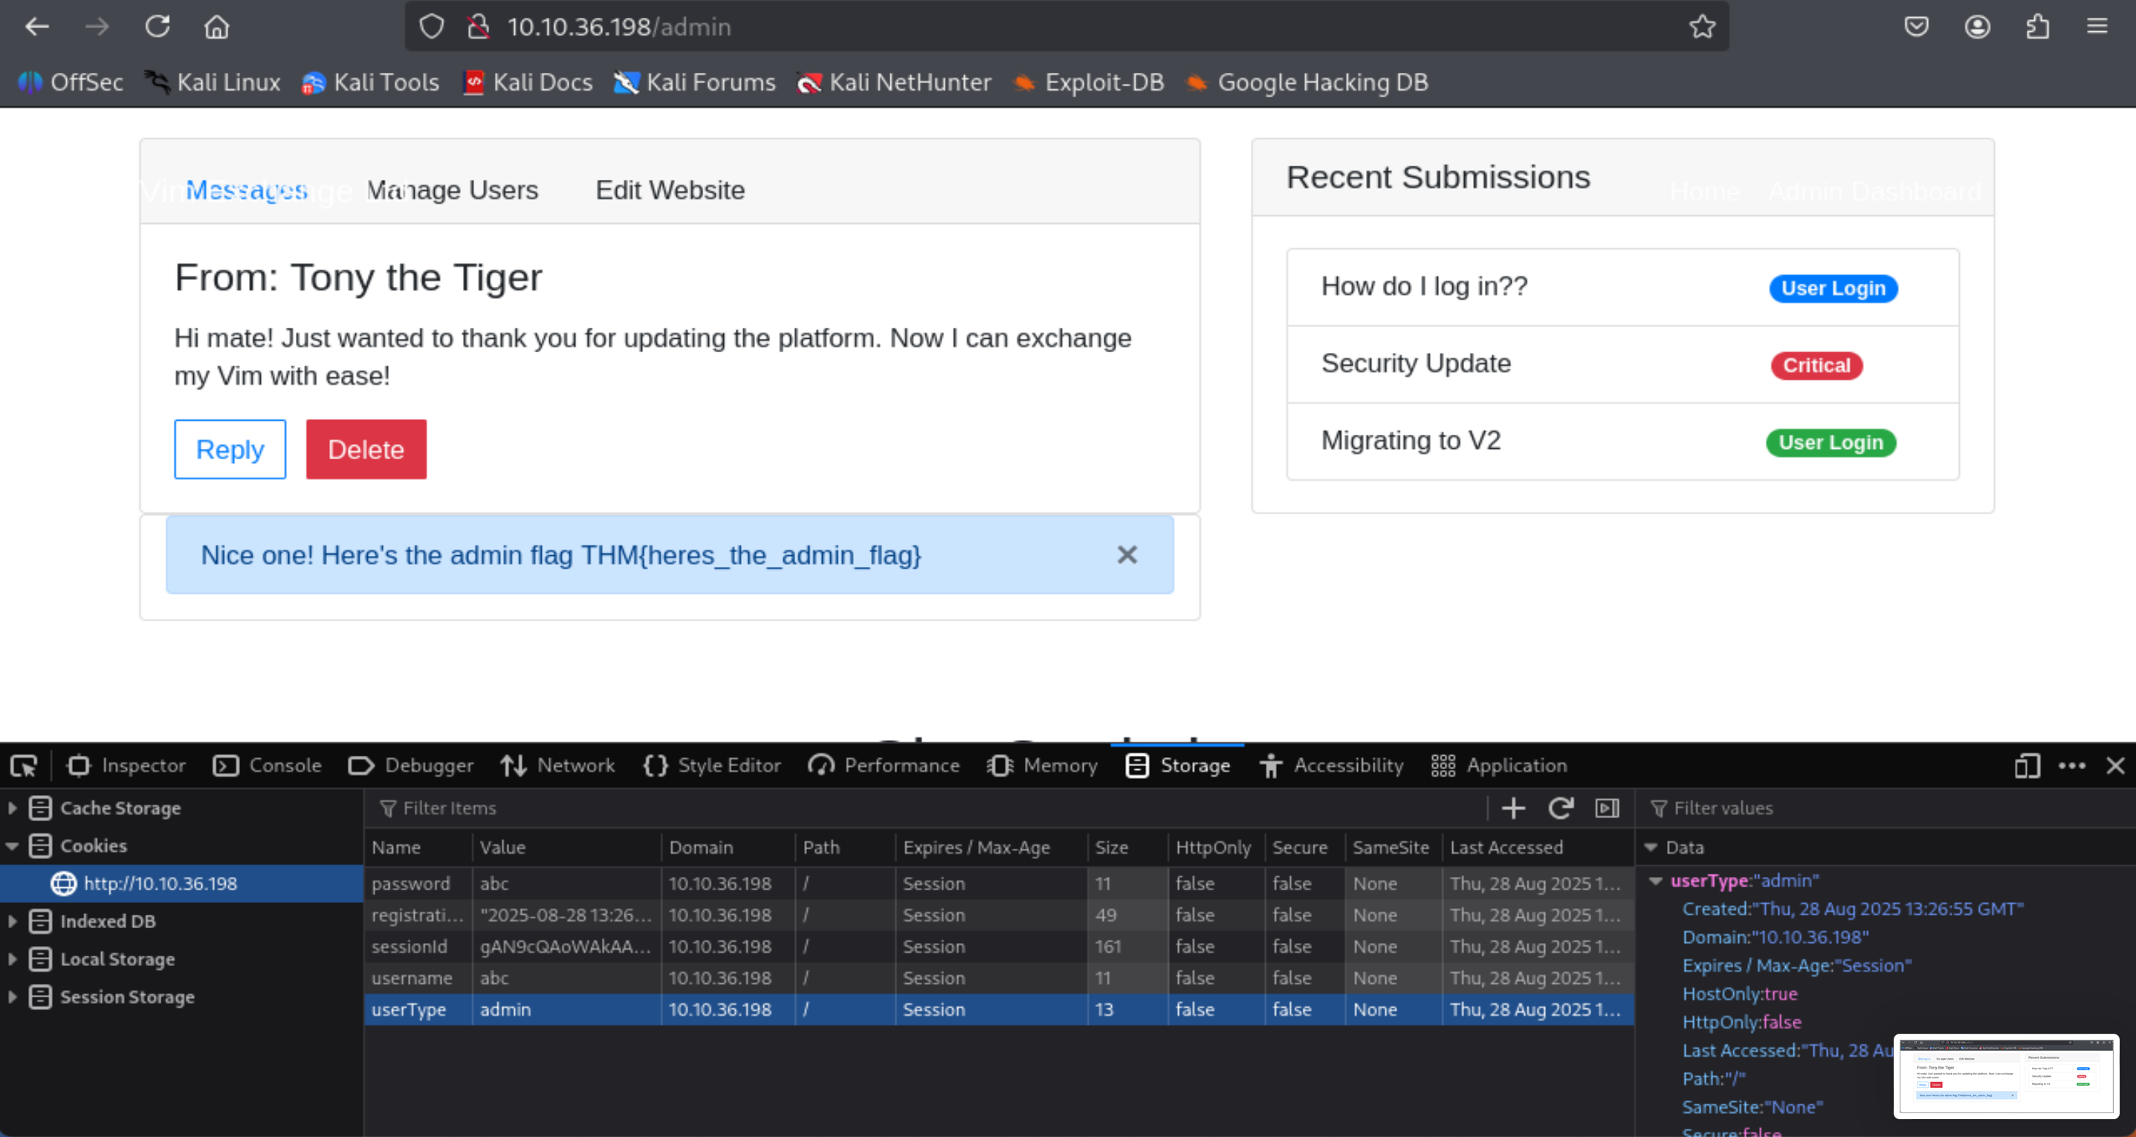The width and height of the screenshot is (2136, 1137).
Task: Refresh the cookie storage table
Action: pyautogui.click(x=1561, y=808)
